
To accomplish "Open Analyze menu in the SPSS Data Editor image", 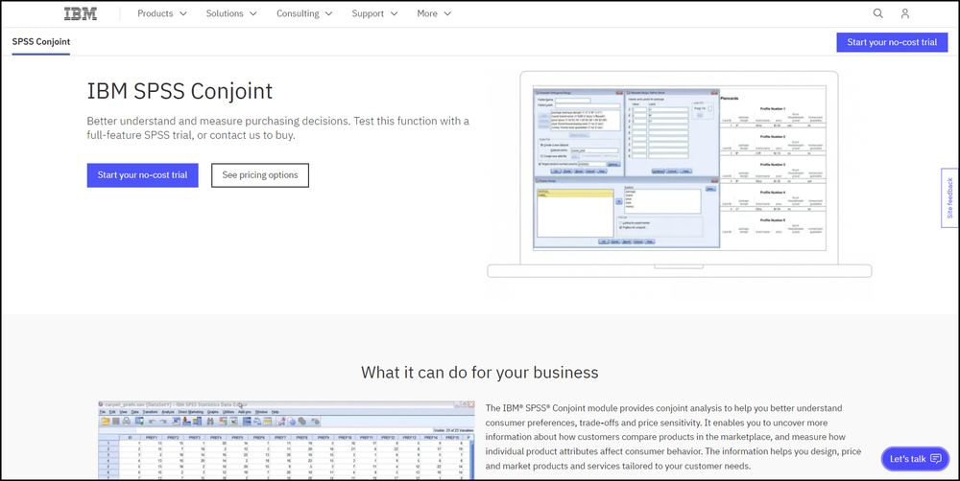I will point(168,412).
